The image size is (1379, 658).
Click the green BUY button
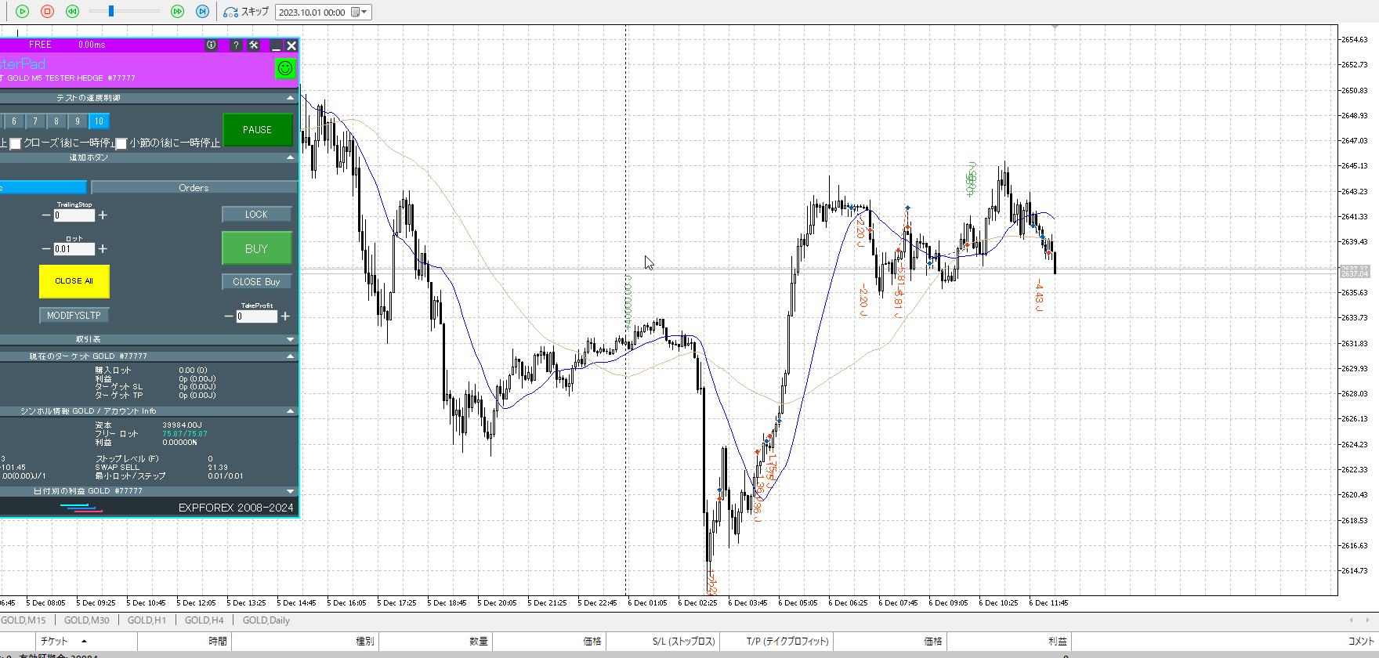coord(256,248)
